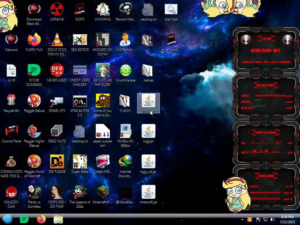Click the Action Center flag icon
This screenshot has height=225, width=300.
click(258, 219)
